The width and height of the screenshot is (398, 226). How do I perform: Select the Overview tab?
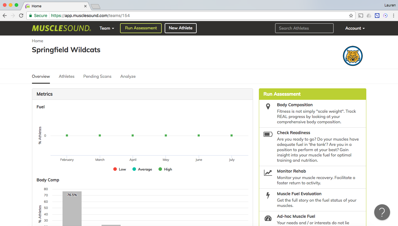[41, 76]
